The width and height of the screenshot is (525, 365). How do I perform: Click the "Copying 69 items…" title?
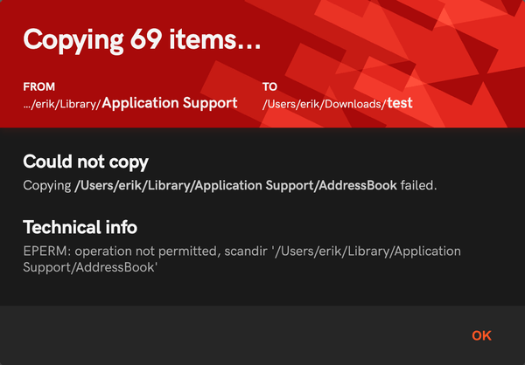(x=142, y=40)
